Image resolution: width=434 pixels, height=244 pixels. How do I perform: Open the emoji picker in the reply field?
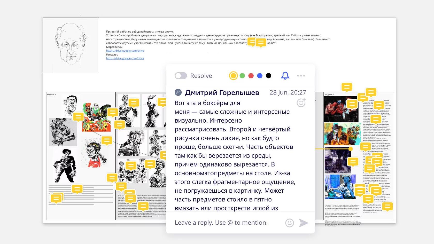[x=289, y=223]
